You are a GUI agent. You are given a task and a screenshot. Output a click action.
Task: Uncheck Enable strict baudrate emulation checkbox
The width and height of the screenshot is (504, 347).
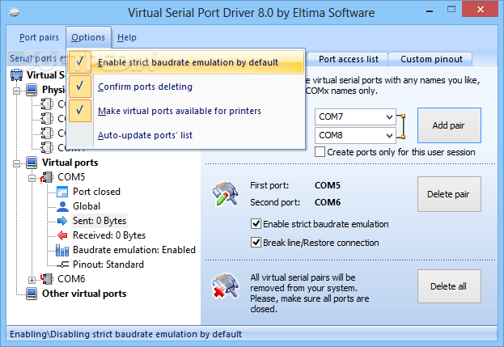point(256,223)
